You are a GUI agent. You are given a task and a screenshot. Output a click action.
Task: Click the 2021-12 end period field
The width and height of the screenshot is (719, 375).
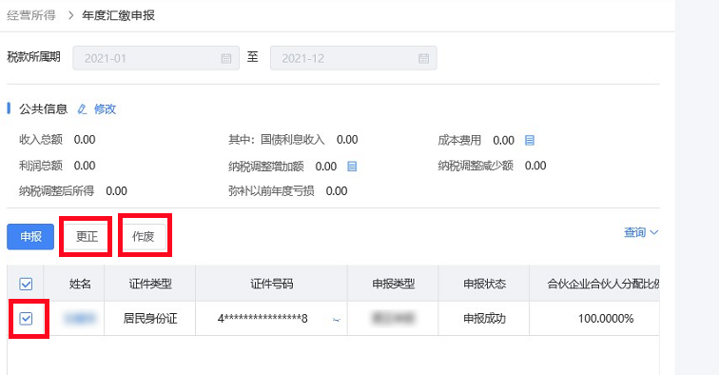click(x=354, y=58)
